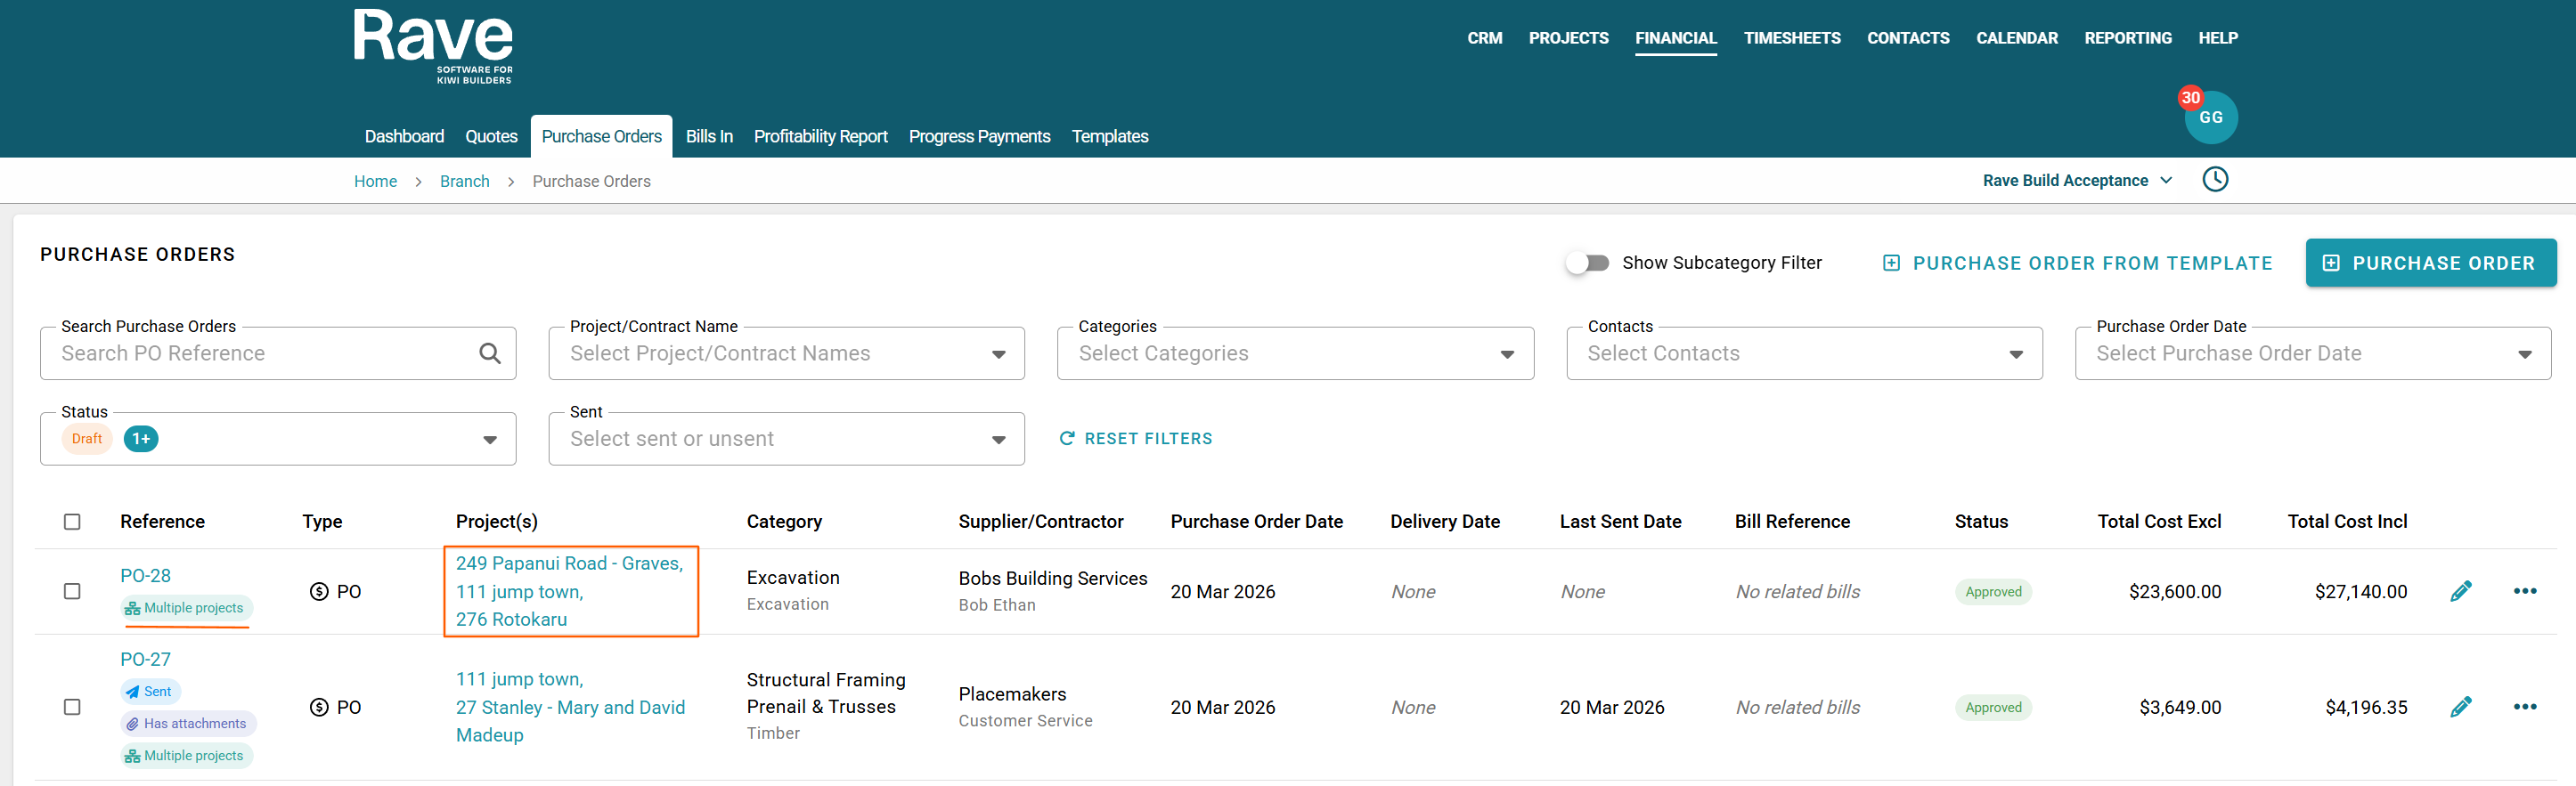This screenshot has width=2576, height=786.
Task: Click the Reset Filters button
Action: click(1136, 439)
